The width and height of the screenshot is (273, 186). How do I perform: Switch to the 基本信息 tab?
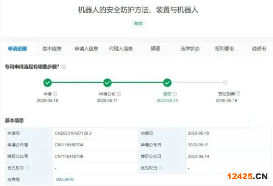[x=51, y=49]
